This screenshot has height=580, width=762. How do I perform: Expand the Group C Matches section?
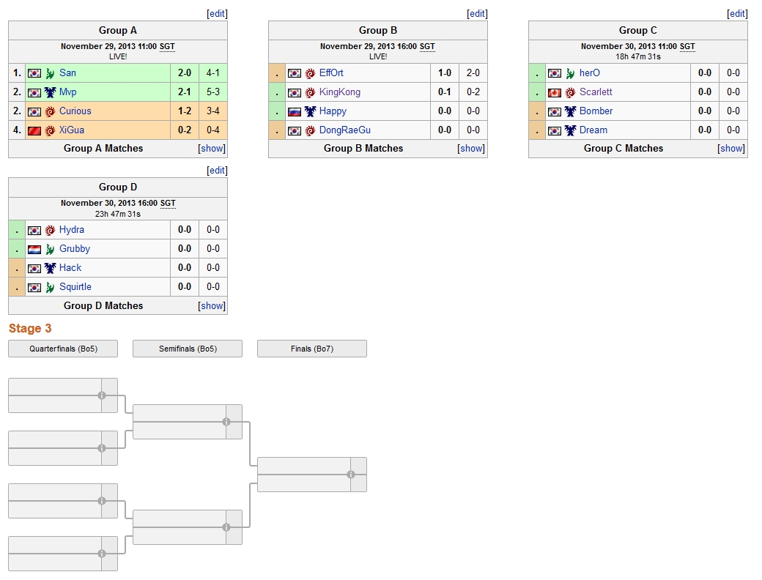tap(731, 149)
